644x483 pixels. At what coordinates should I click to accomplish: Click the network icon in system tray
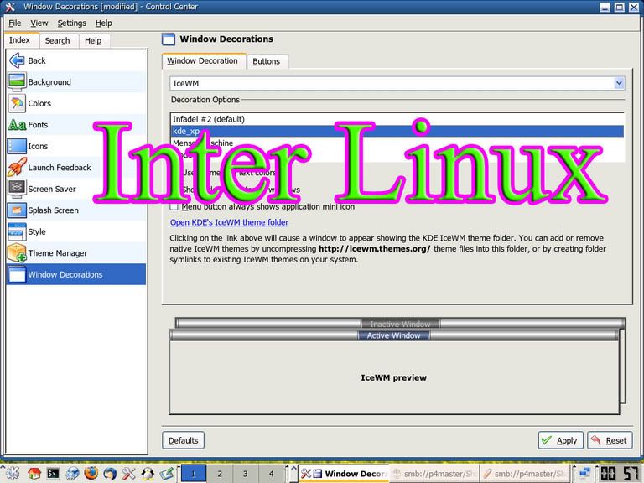point(584,474)
